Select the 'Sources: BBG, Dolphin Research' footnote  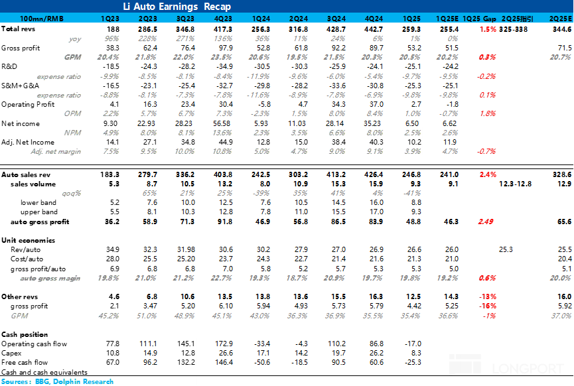pos(58,381)
